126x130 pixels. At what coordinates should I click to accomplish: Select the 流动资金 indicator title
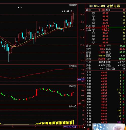pos(73,86)
